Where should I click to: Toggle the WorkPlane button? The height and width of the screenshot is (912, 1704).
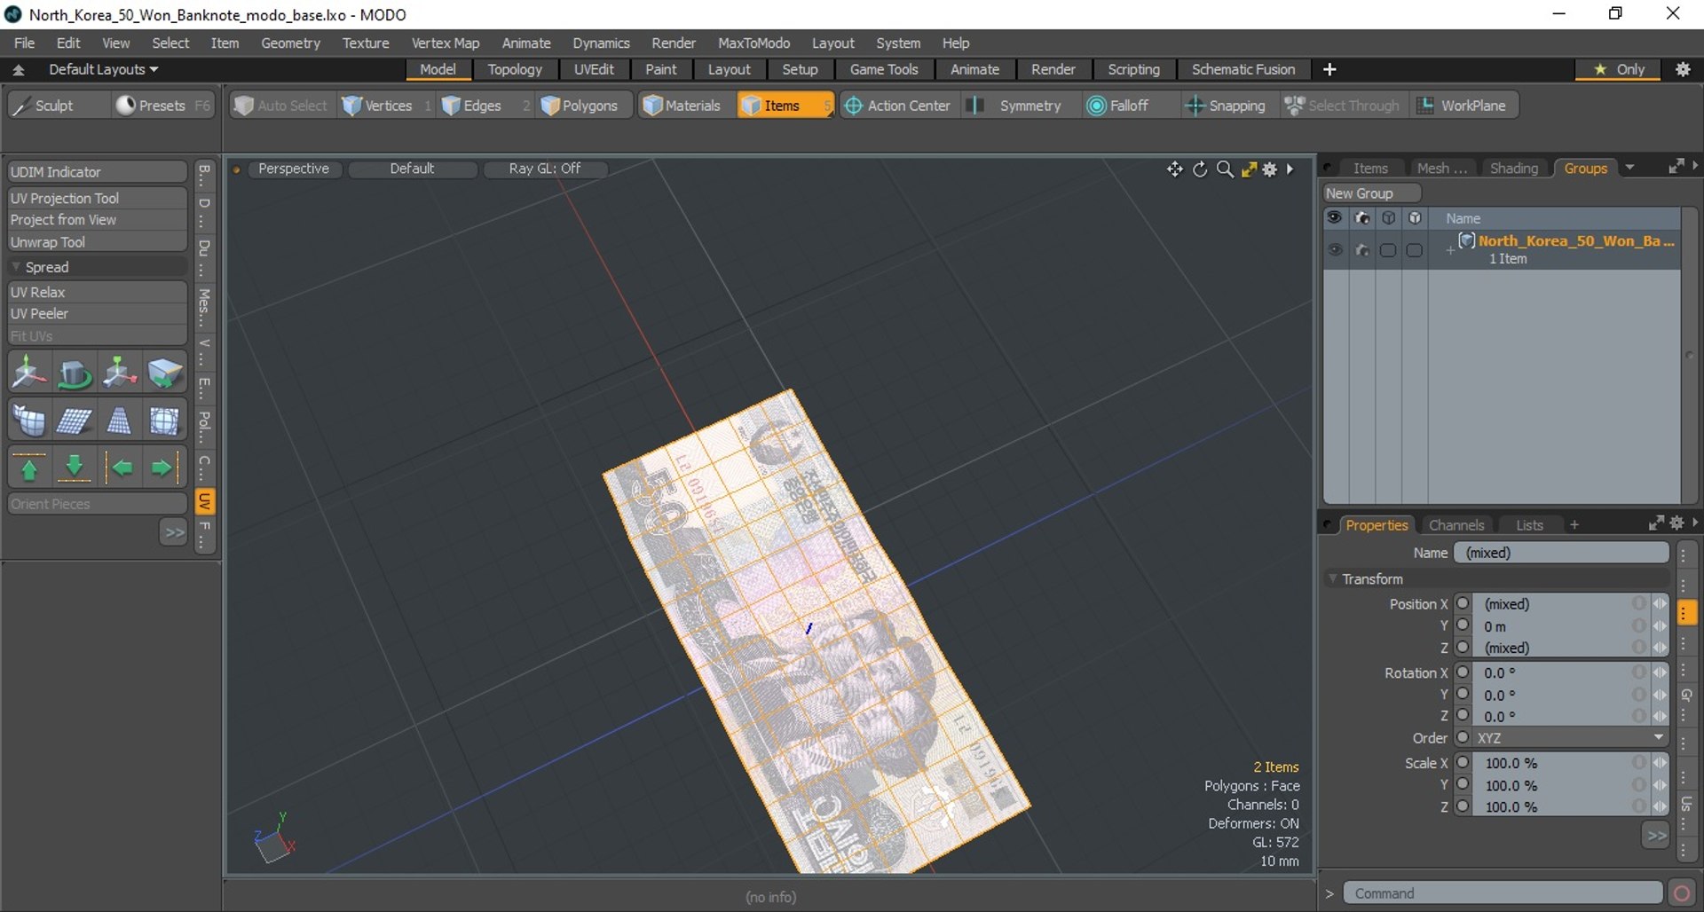(x=1463, y=106)
